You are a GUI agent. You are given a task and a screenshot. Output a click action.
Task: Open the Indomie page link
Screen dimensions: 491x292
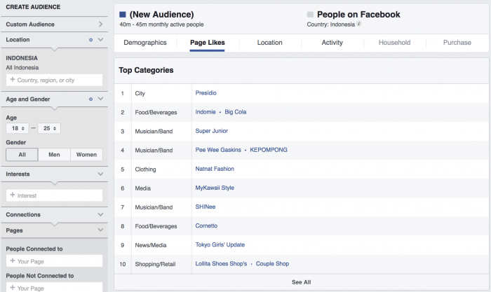[206, 112]
